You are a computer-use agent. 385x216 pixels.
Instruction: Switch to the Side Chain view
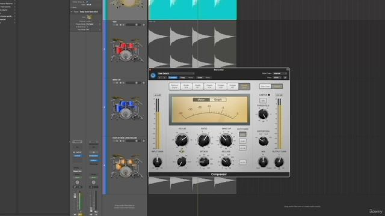tap(265, 86)
